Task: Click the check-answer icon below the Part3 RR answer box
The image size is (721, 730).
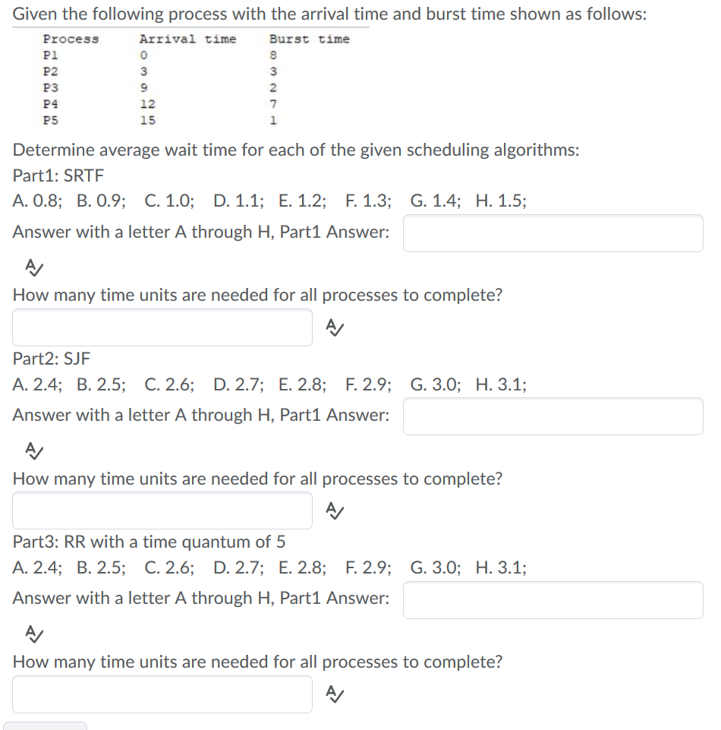Action: (33, 633)
